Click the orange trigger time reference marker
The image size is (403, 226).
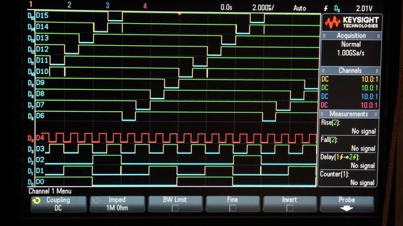179,14
